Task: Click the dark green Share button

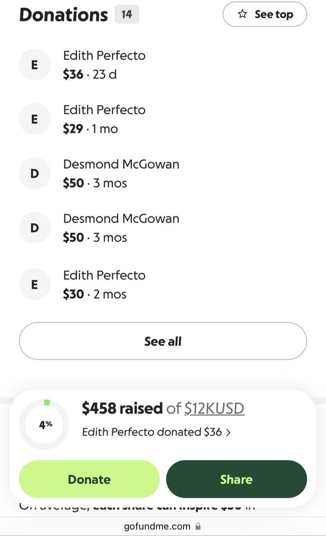Action: tap(236, 479)
